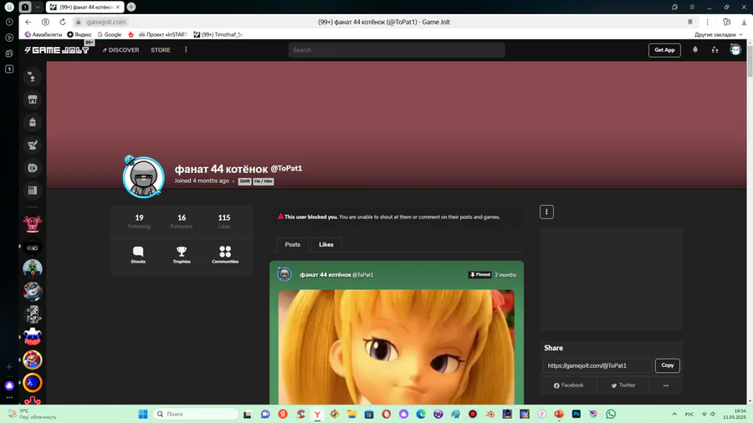The image size is (753, 423).
Task: Open the Авиабилеты bookmark
Action: pyautogui.click(x=44, y=34)
